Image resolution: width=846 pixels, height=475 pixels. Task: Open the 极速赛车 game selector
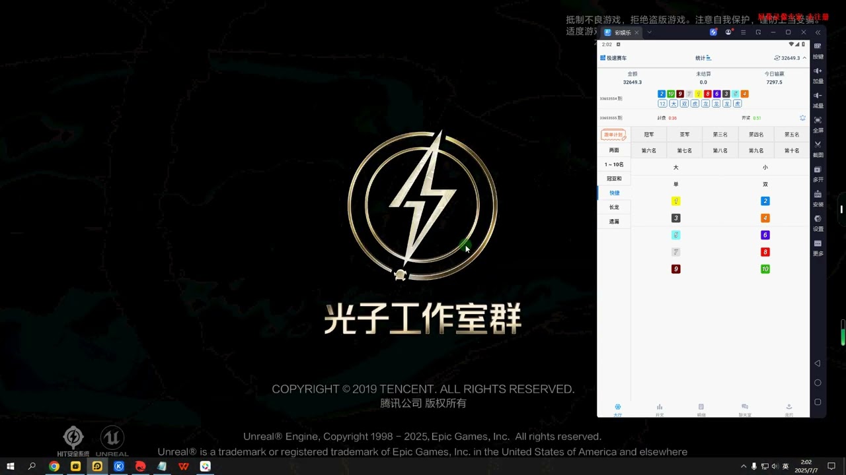pyautogui.click(x=613, y=58)
